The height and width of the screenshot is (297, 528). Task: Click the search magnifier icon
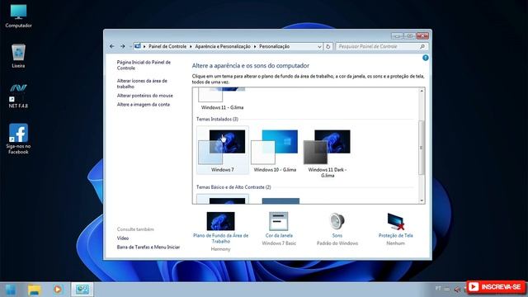point(422,46)
